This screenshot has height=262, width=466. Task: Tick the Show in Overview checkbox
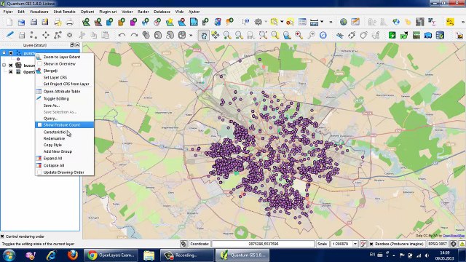pos(39,64)
